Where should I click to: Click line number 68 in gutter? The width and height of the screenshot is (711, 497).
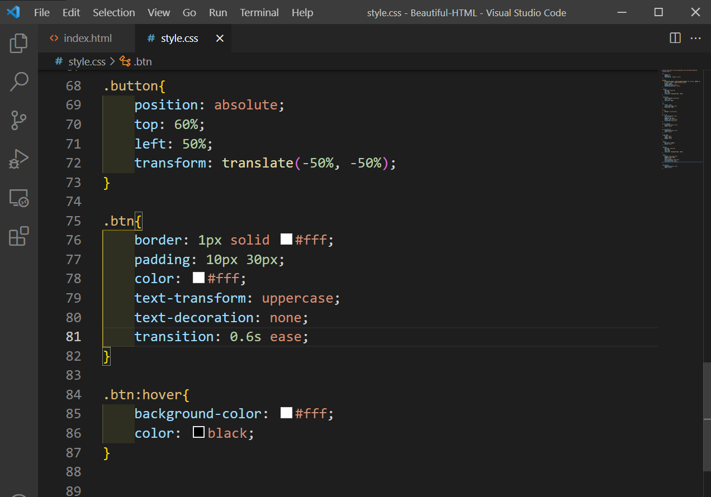click(x=73, y=86)
